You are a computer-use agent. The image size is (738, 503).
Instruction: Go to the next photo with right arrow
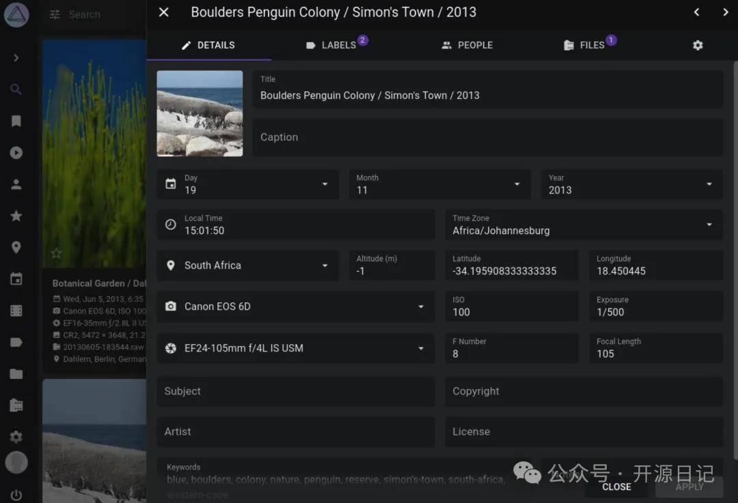tap(725, 12)
